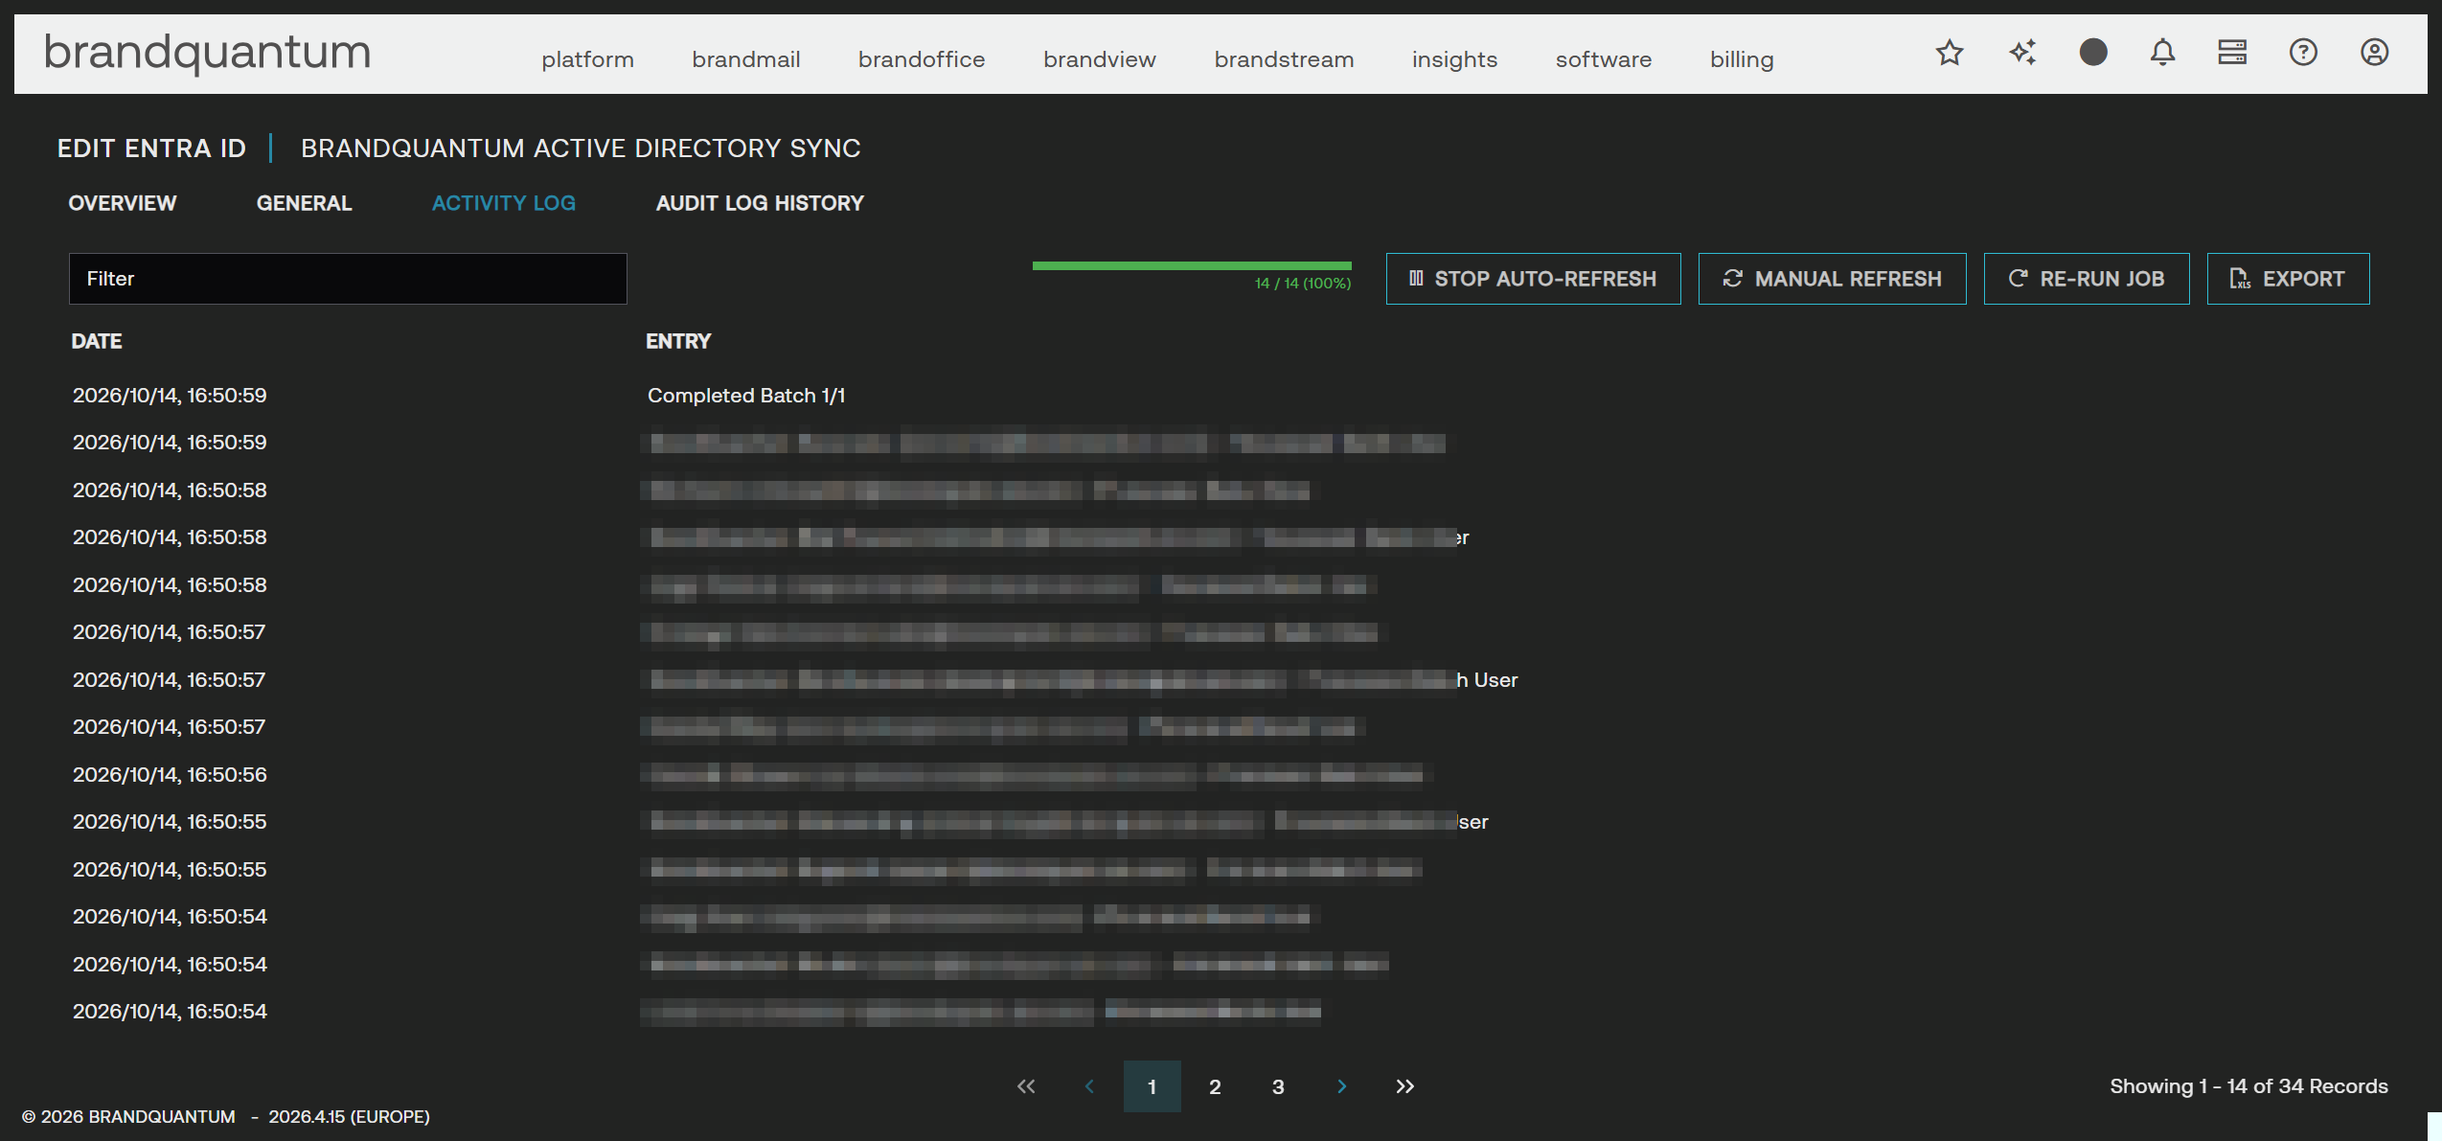Open the platform menu
The height and width of the screenshot is (1141, 2442).
pyautogui.click(x=587, y=59)
